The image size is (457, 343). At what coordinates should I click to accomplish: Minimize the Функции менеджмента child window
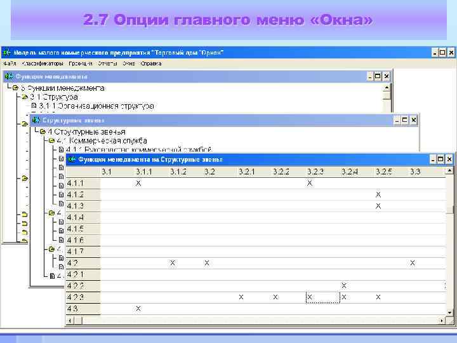[370, 76]
